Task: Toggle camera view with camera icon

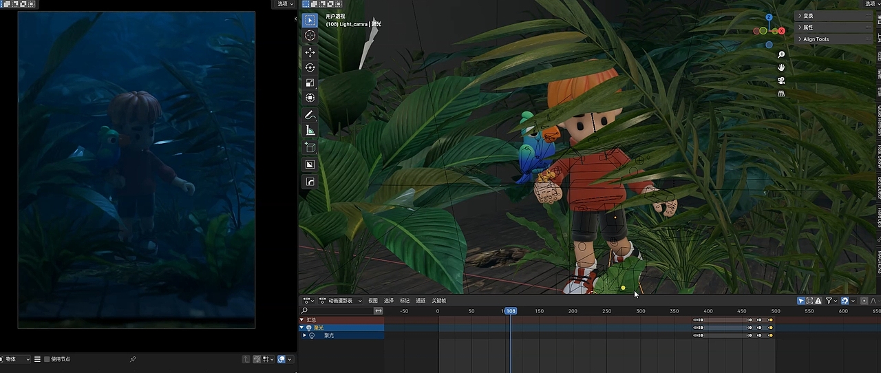Action: [781, 81]
